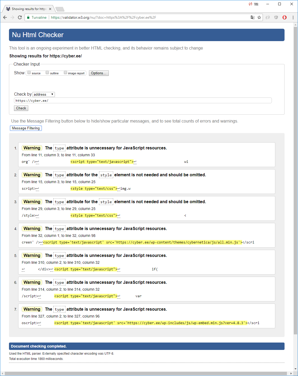The image size is (298, 376).
Task: Expand the Message Filtering panel
Action: pyautogui.click(x=26, y=128)
